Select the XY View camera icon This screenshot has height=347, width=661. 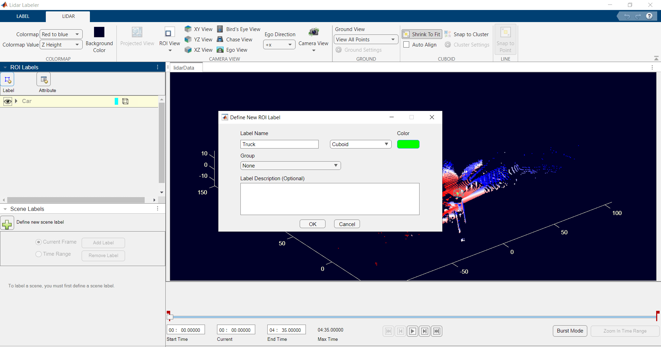(188, 29)
